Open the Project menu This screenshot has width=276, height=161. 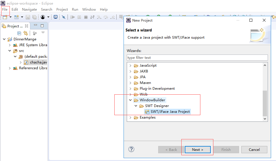(62, 9)
